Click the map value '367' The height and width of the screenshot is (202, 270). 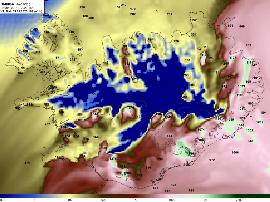point(230,76)
